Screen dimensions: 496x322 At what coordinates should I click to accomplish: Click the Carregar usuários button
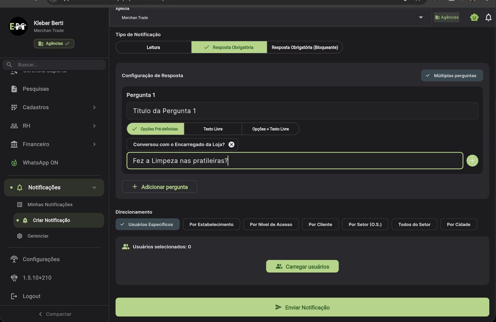pos(302,266)
